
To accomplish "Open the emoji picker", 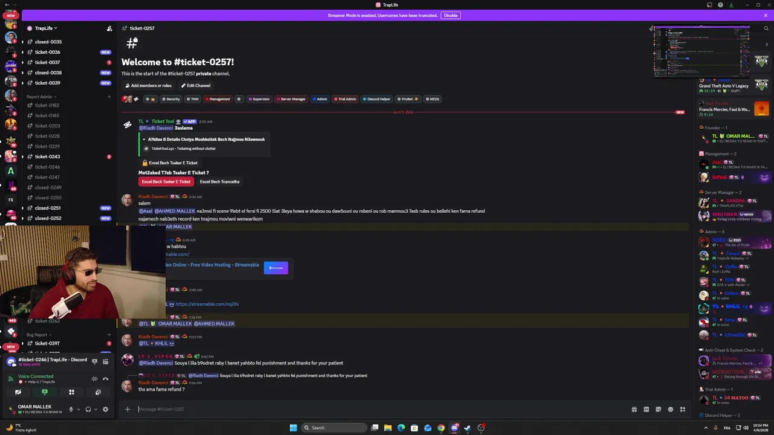I will click(671, 409).
